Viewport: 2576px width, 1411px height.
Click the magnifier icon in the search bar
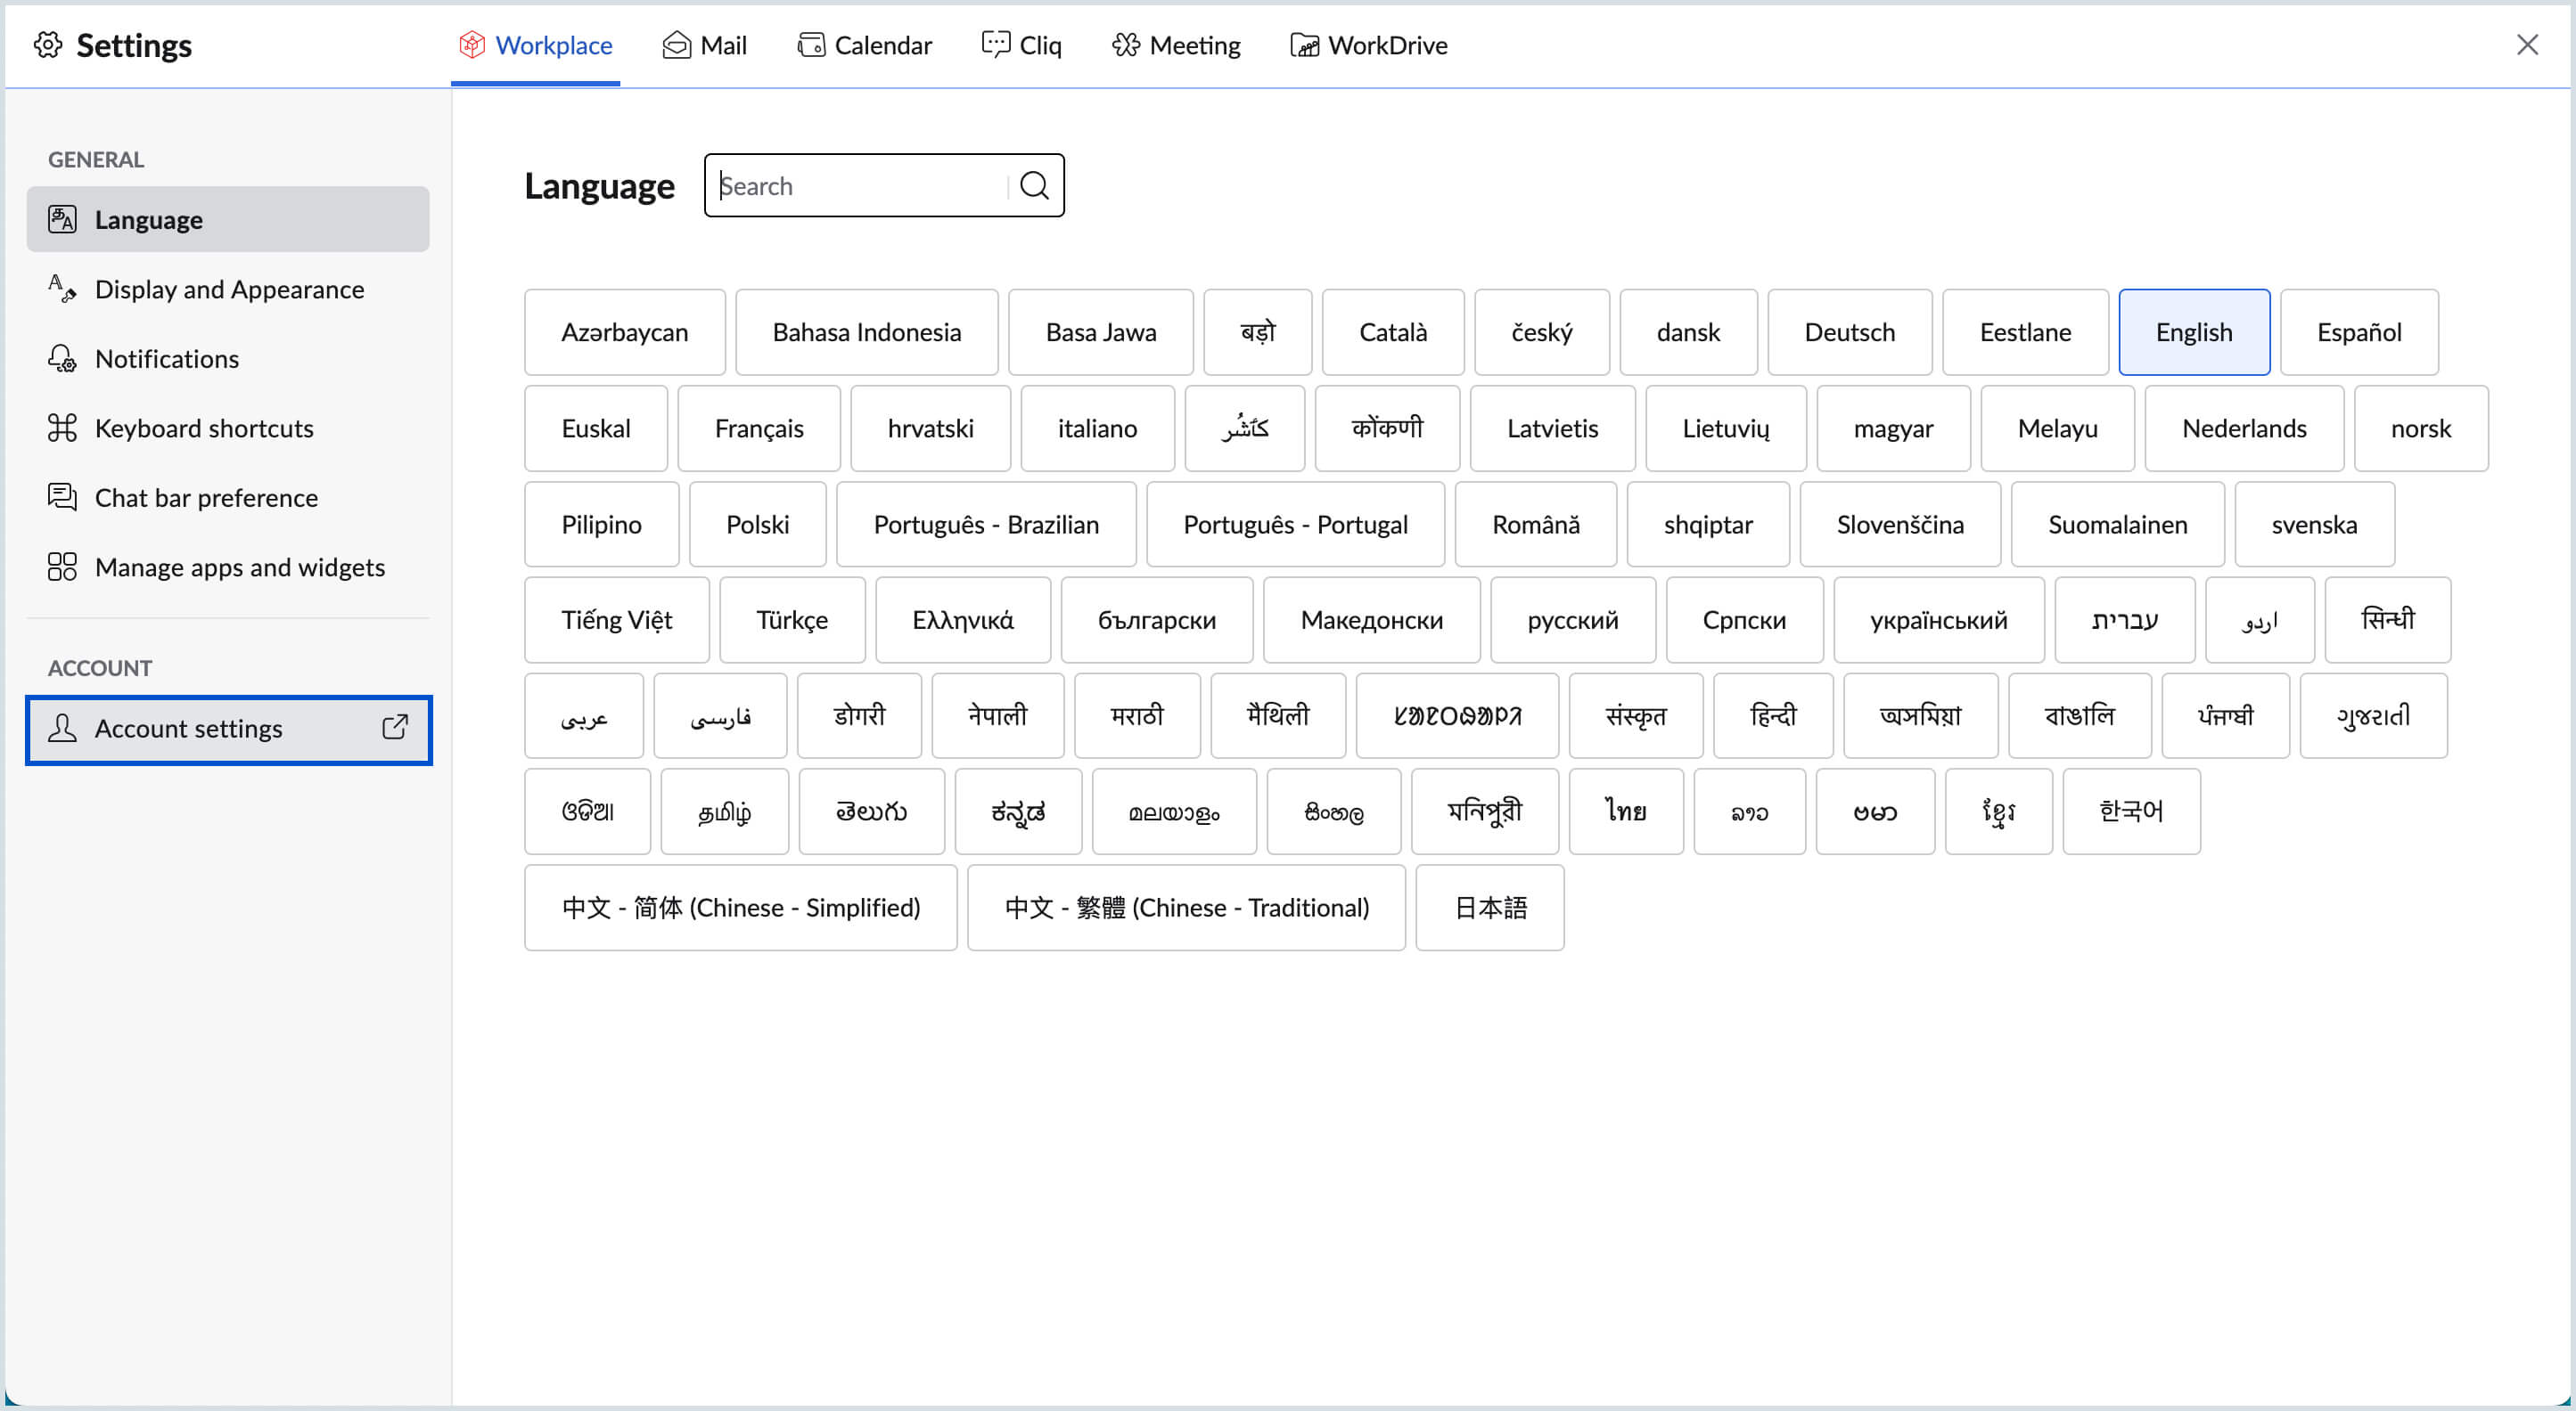tap(1034, 185)
